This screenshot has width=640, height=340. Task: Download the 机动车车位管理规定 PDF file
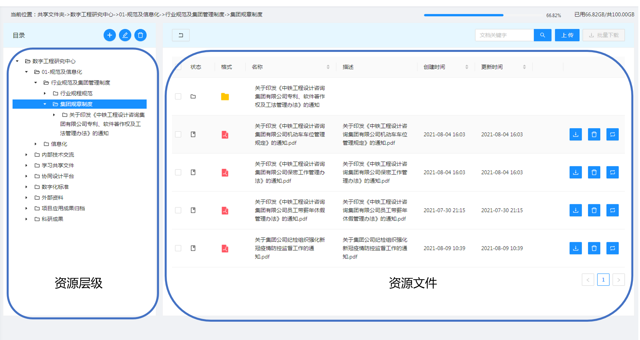(x=575, y=134)
